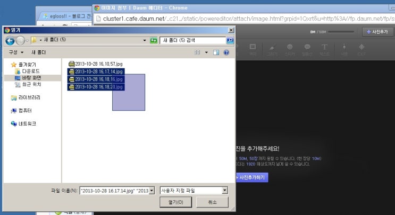The width and height of the screenshot is (395, 215).
Task: Select 바탕 화면 in sidebar
Action: 31,78
